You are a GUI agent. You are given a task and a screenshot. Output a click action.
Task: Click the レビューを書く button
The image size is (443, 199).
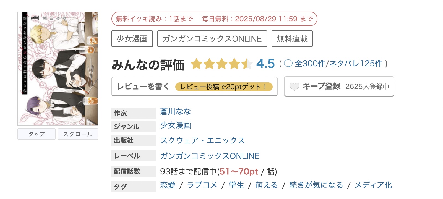coord(142,86)
